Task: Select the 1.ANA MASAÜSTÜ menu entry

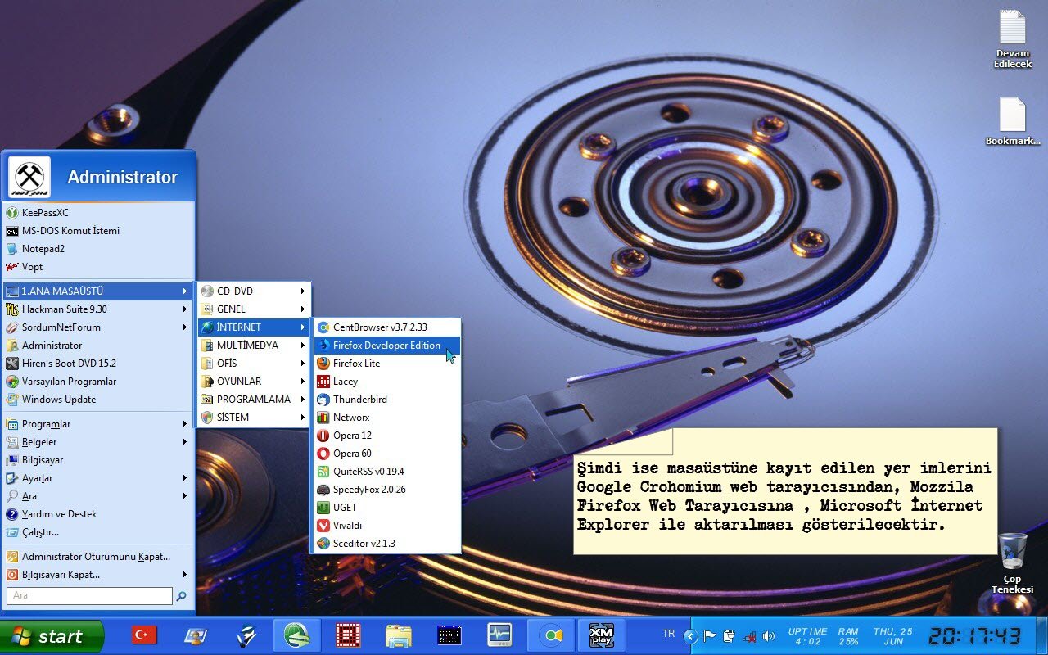Action: coord(98,291)
